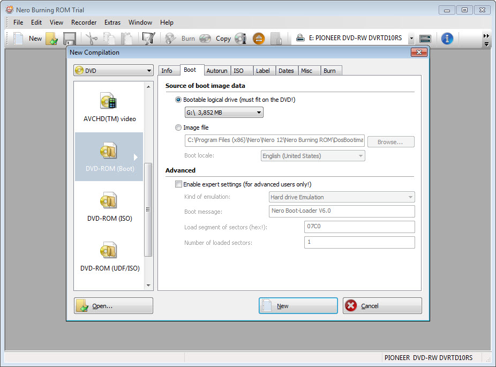Screen dimensions: 496x367
Task: Open the View menu
Action: 56,23
